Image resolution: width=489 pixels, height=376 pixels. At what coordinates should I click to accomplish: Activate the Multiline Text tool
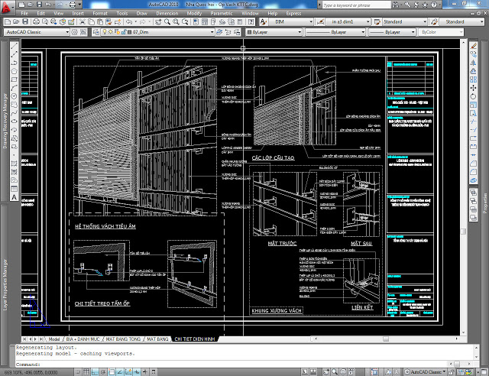[14, 197]
